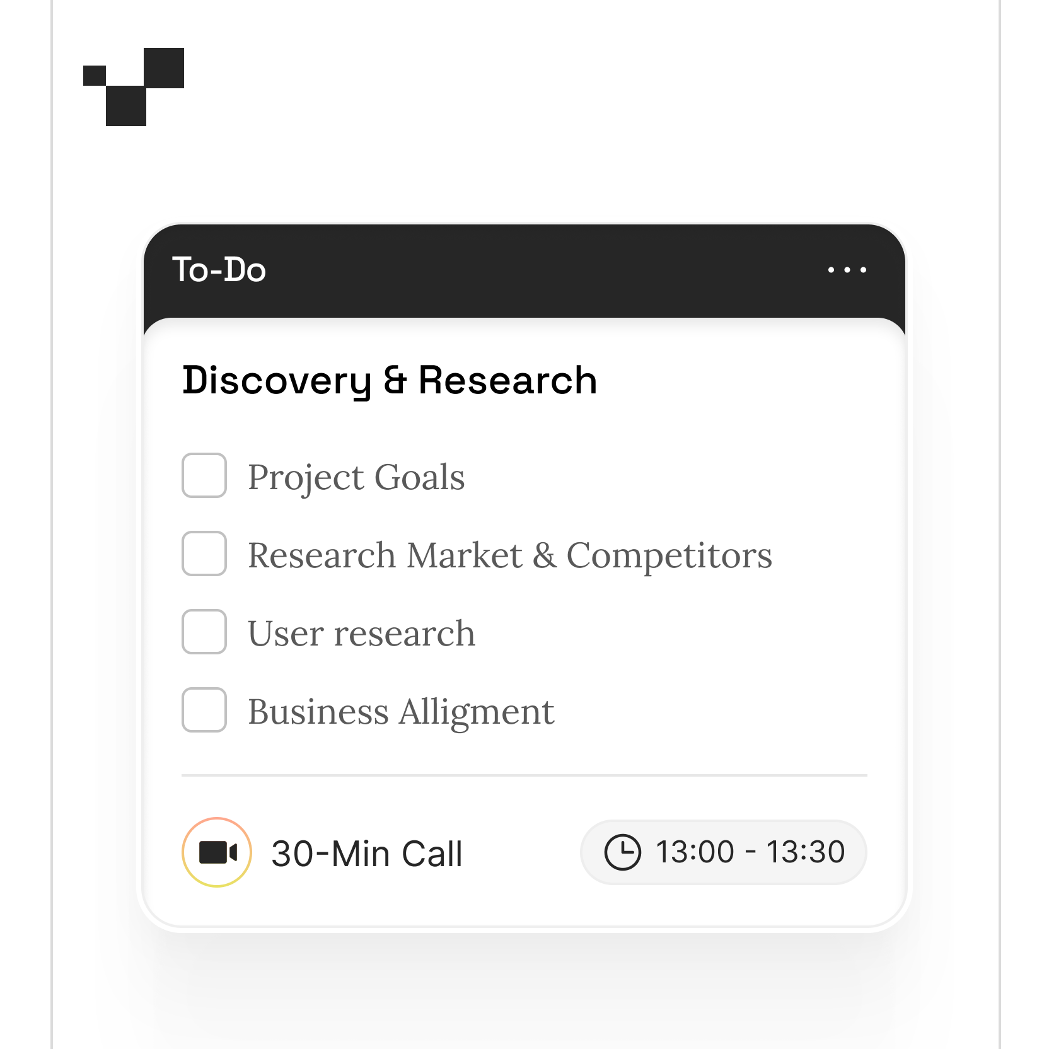Screen dimensions: 1049x1049
Task: Enable the Business Alligment checkbox
Action: click(x=204, y=710)
